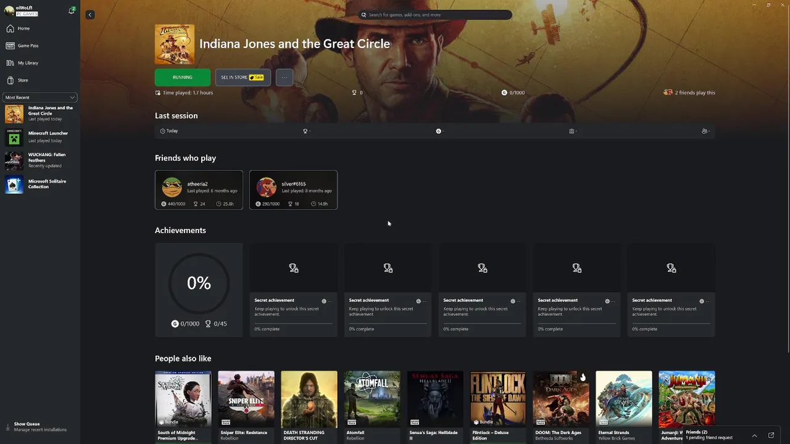Click silver#6165's avatar picture
790x444 pixels.
pos(267,187)
